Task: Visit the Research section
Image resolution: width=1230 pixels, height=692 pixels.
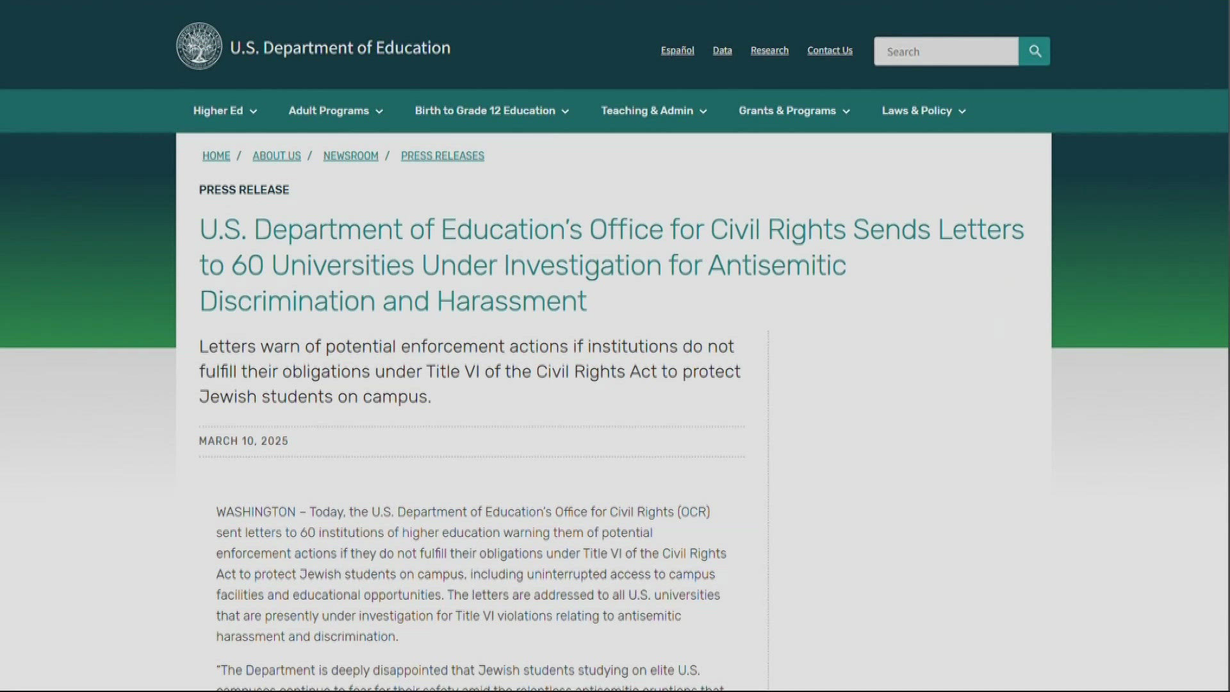Action: pos(769,50)
